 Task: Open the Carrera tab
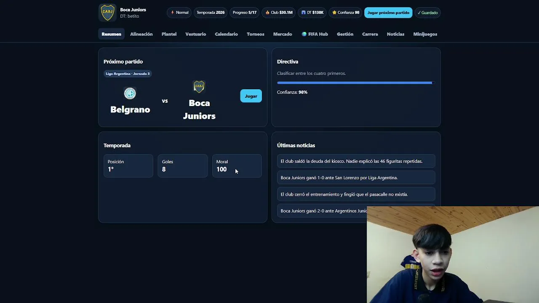click(x=370, y=34)
